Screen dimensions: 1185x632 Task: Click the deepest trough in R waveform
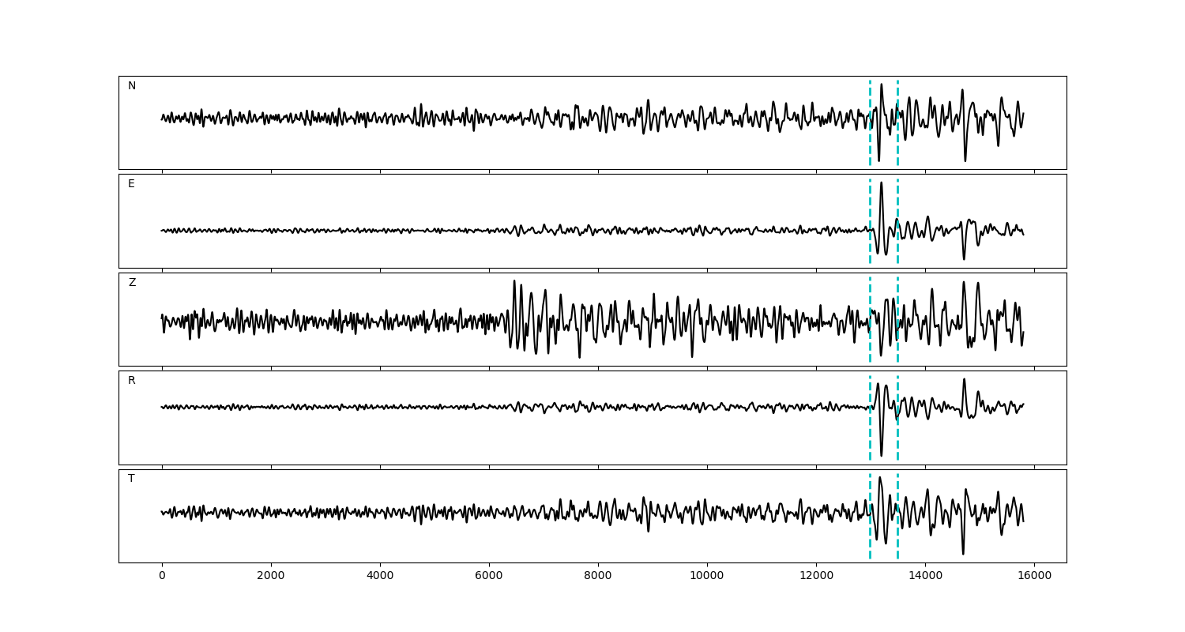coord(882,455)
